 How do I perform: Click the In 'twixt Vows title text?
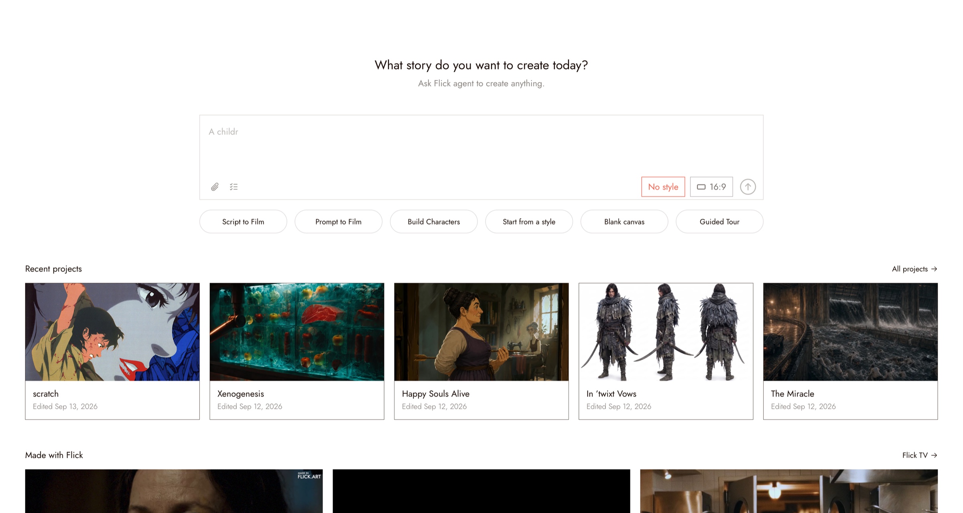point(612,394)
